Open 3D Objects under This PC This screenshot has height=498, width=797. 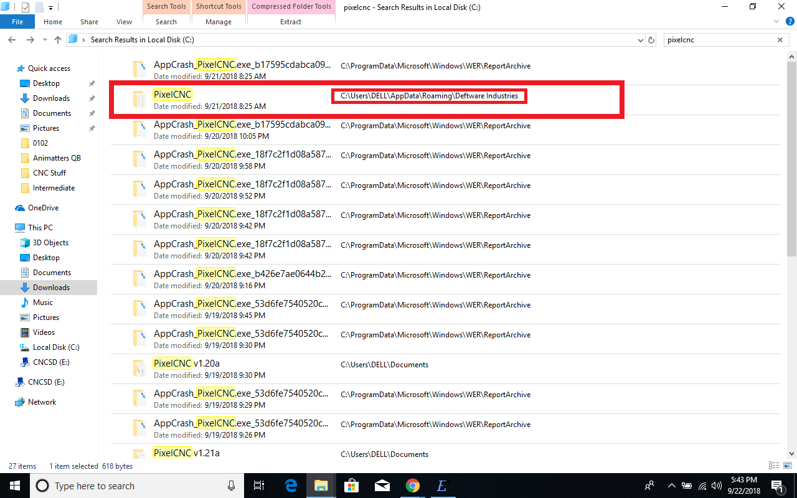tap(50, 243)
